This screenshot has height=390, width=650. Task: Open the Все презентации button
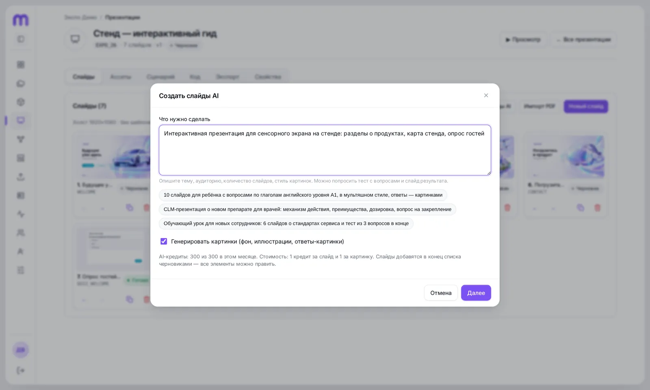584,39
